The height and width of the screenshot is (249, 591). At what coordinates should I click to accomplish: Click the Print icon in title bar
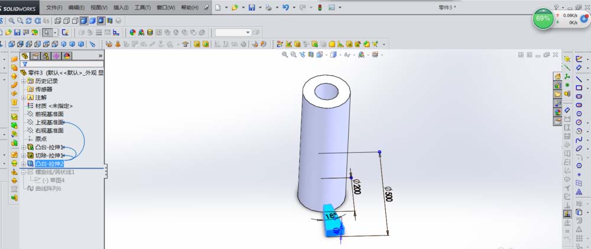tap(268, 7)
